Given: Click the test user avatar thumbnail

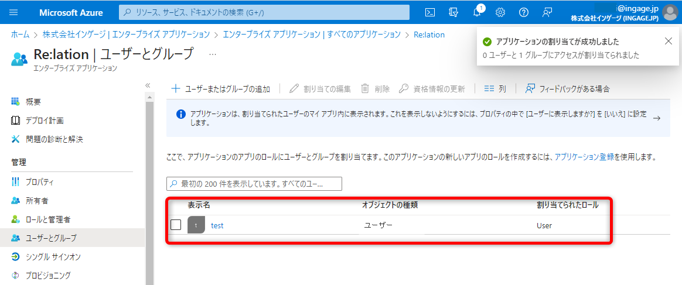Looking at the screenshot, I should (x=196, y=225).
